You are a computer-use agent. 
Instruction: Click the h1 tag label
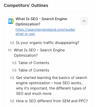[10, 50]
